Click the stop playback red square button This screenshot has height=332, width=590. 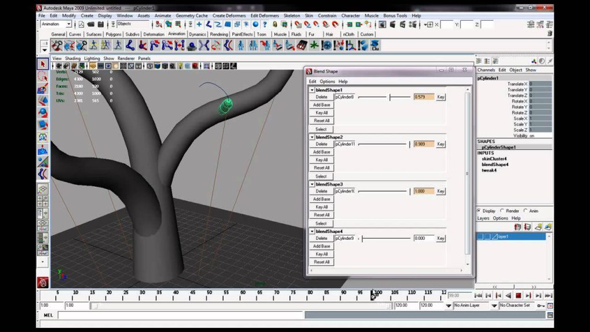(518, 296)
